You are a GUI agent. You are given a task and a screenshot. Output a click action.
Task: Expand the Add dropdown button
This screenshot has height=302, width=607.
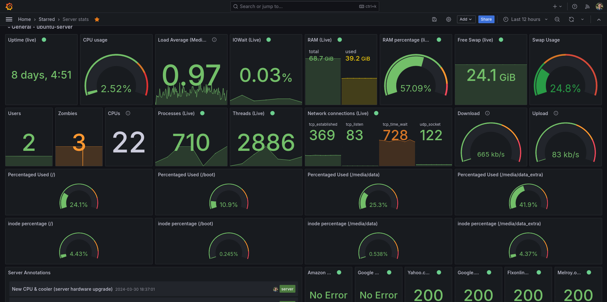pos(466,19)
